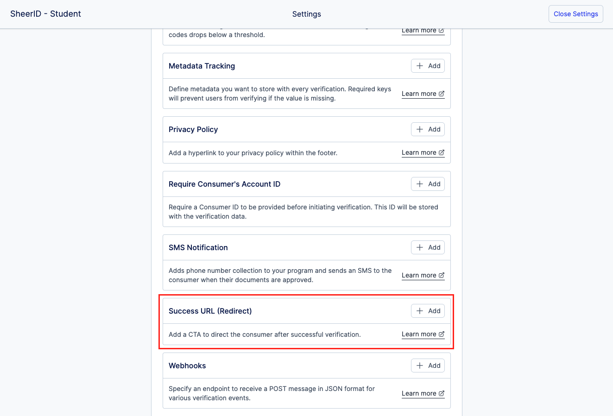This screenshot has height=416, width=613.
Task: Open Learn more for Webhooks
Action: (419, 393)
